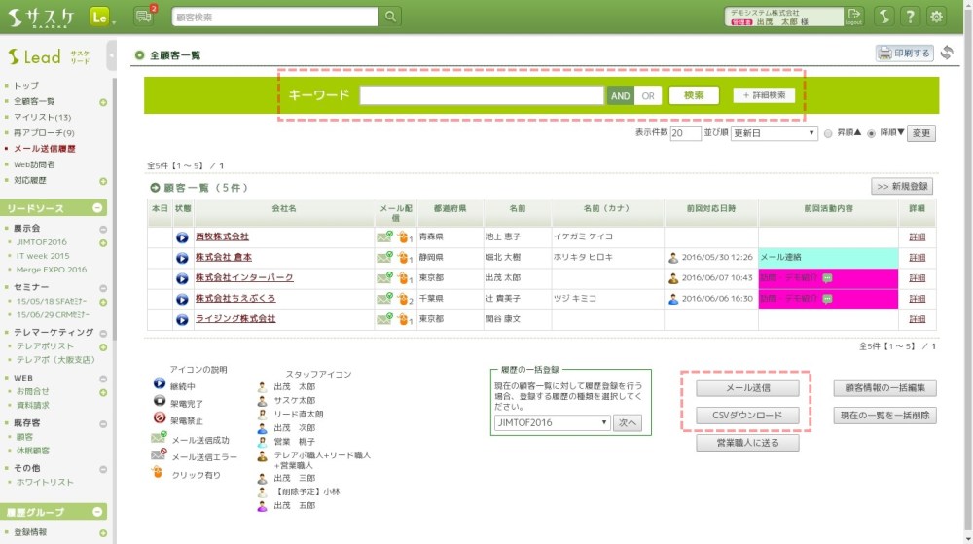Go to メール送信履歴 in sidebar

[x=45, y=149]
